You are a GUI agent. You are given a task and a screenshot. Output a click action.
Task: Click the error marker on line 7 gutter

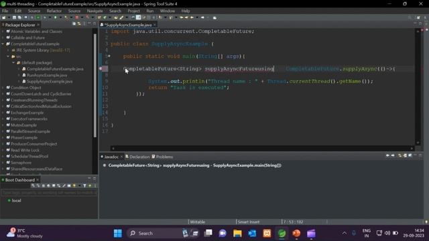pyautogui.click(x=101, y=68)
